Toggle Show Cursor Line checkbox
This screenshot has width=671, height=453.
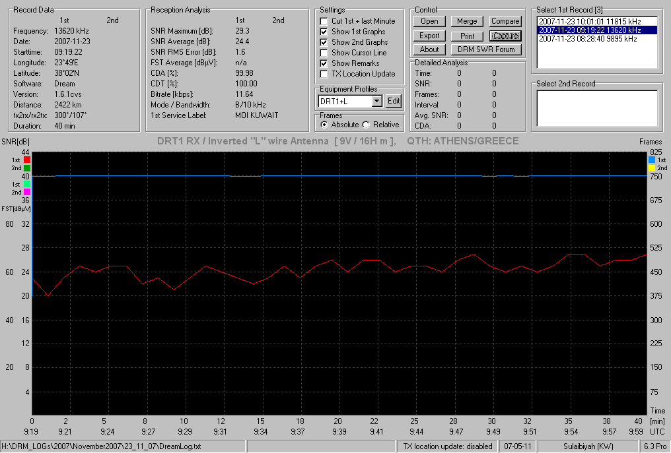[324, 53]
